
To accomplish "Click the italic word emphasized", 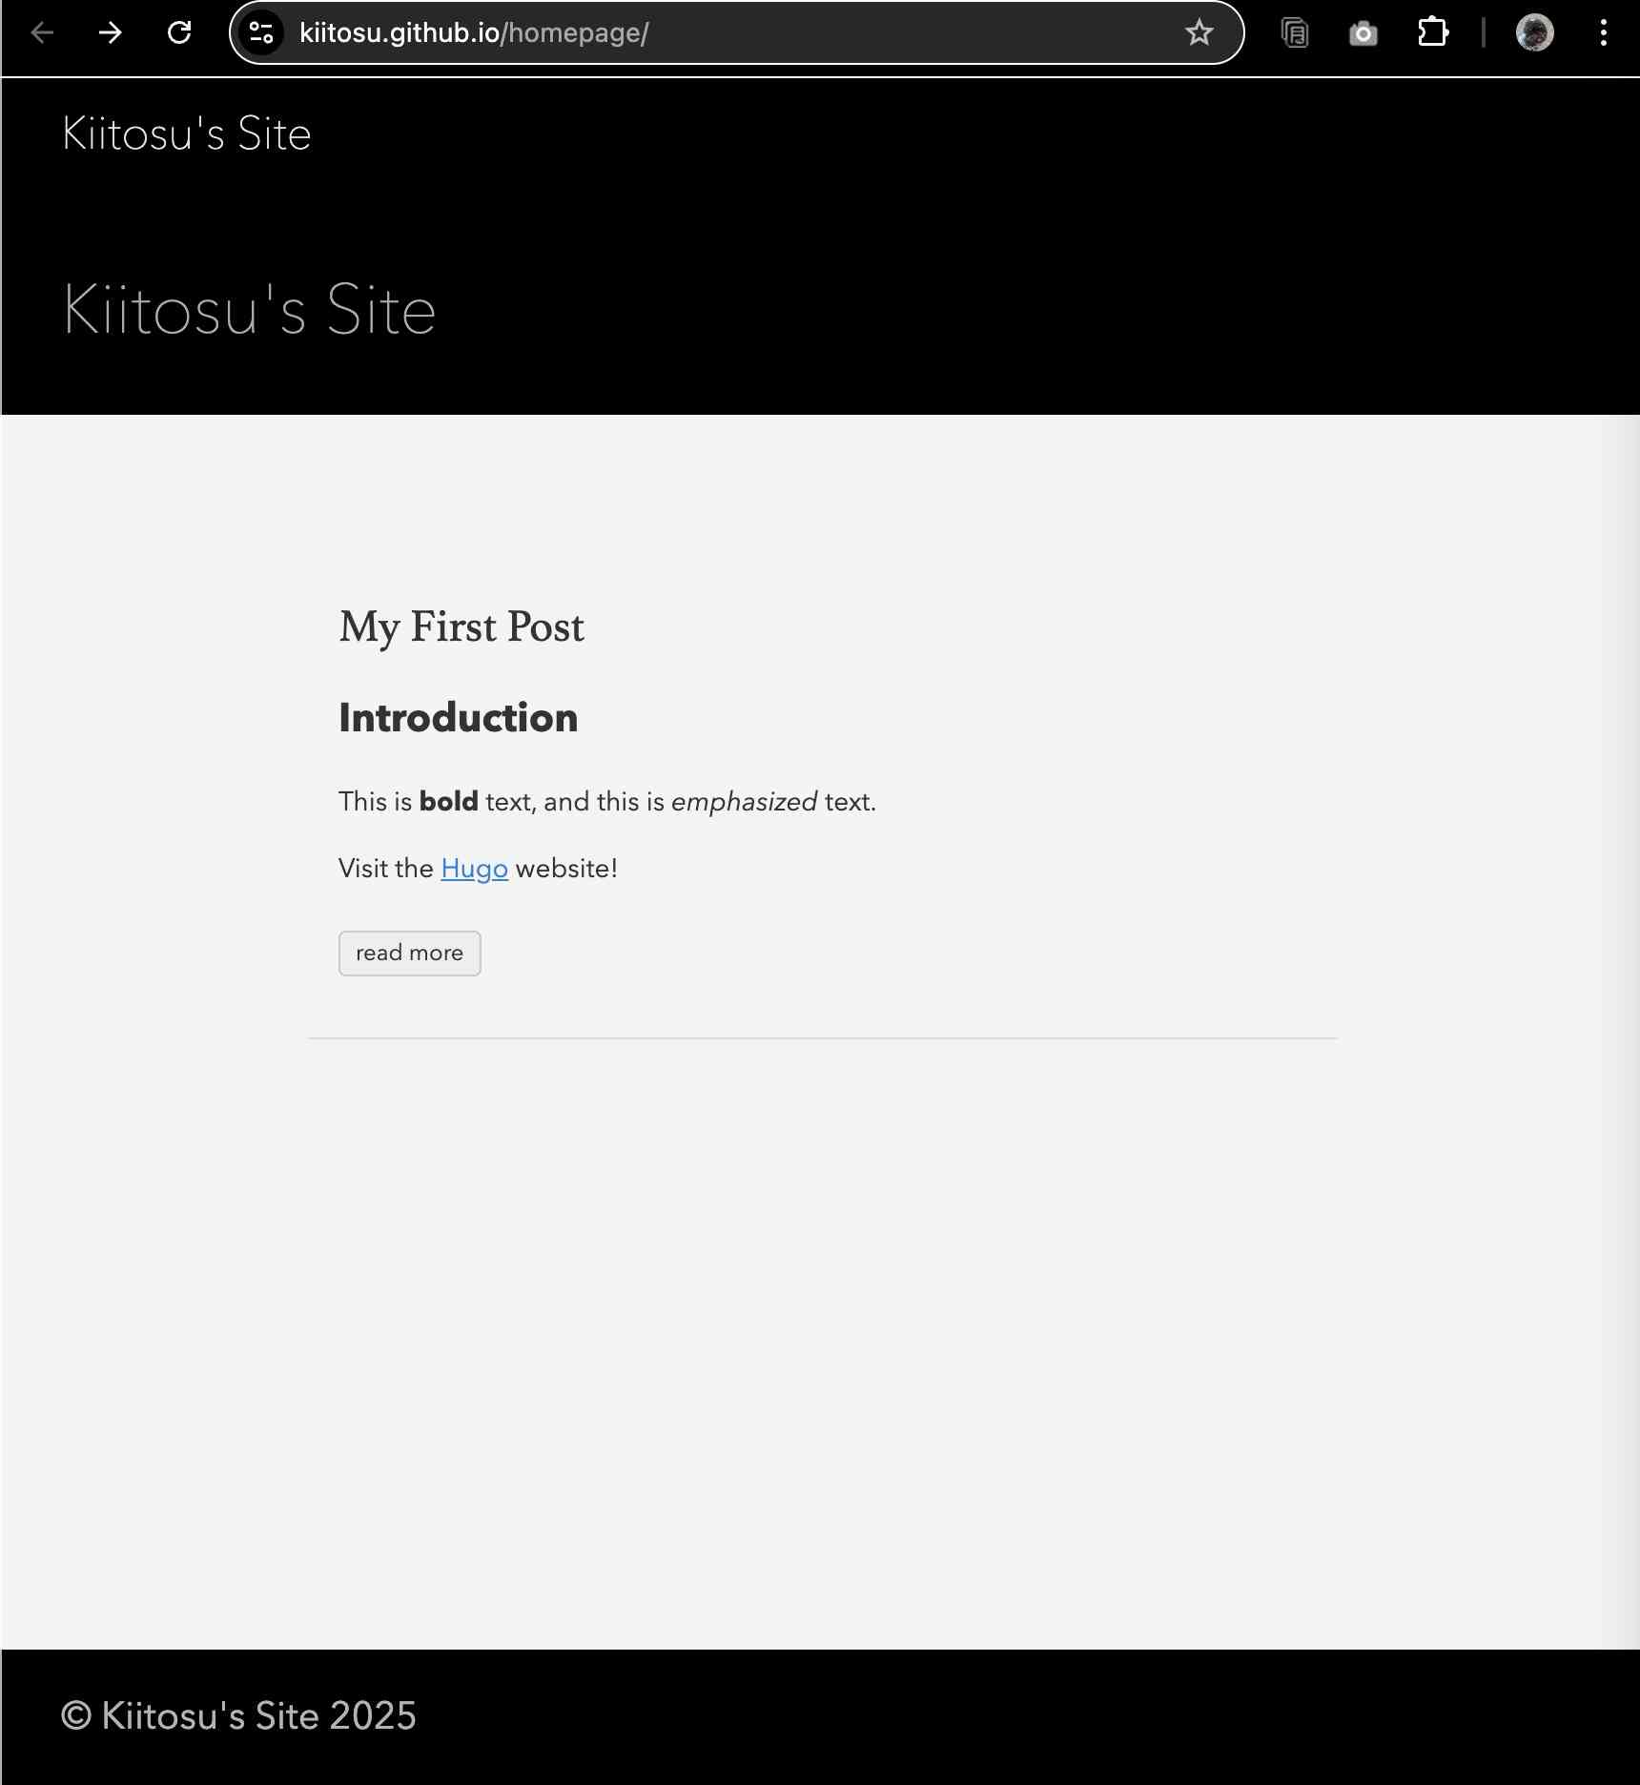I will click(744, 802).
